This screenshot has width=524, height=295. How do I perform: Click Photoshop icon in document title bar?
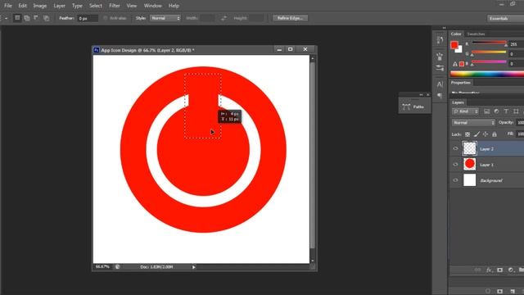97,50
